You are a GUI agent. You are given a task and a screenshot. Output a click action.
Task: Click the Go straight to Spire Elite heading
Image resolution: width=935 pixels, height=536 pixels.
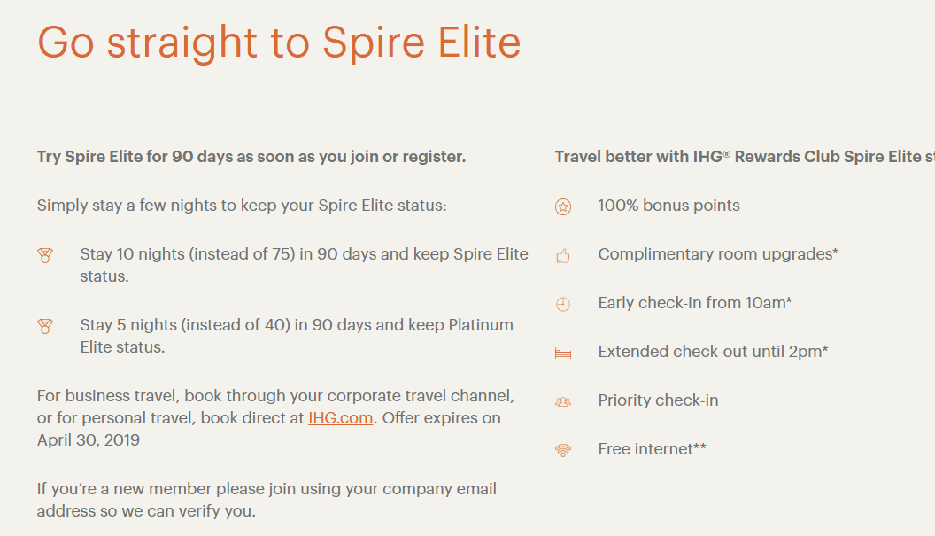pyautogui.click(x=279, y=43)
